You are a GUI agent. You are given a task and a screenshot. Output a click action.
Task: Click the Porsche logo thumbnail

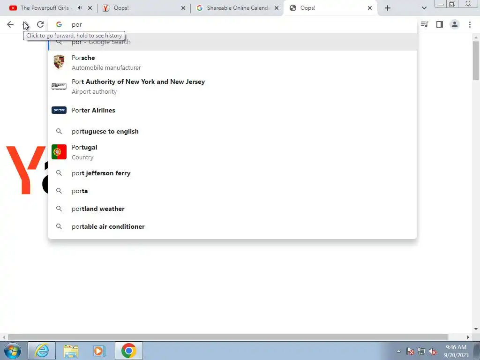point(59,62)
